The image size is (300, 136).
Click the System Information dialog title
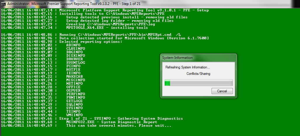coord(177,58)
